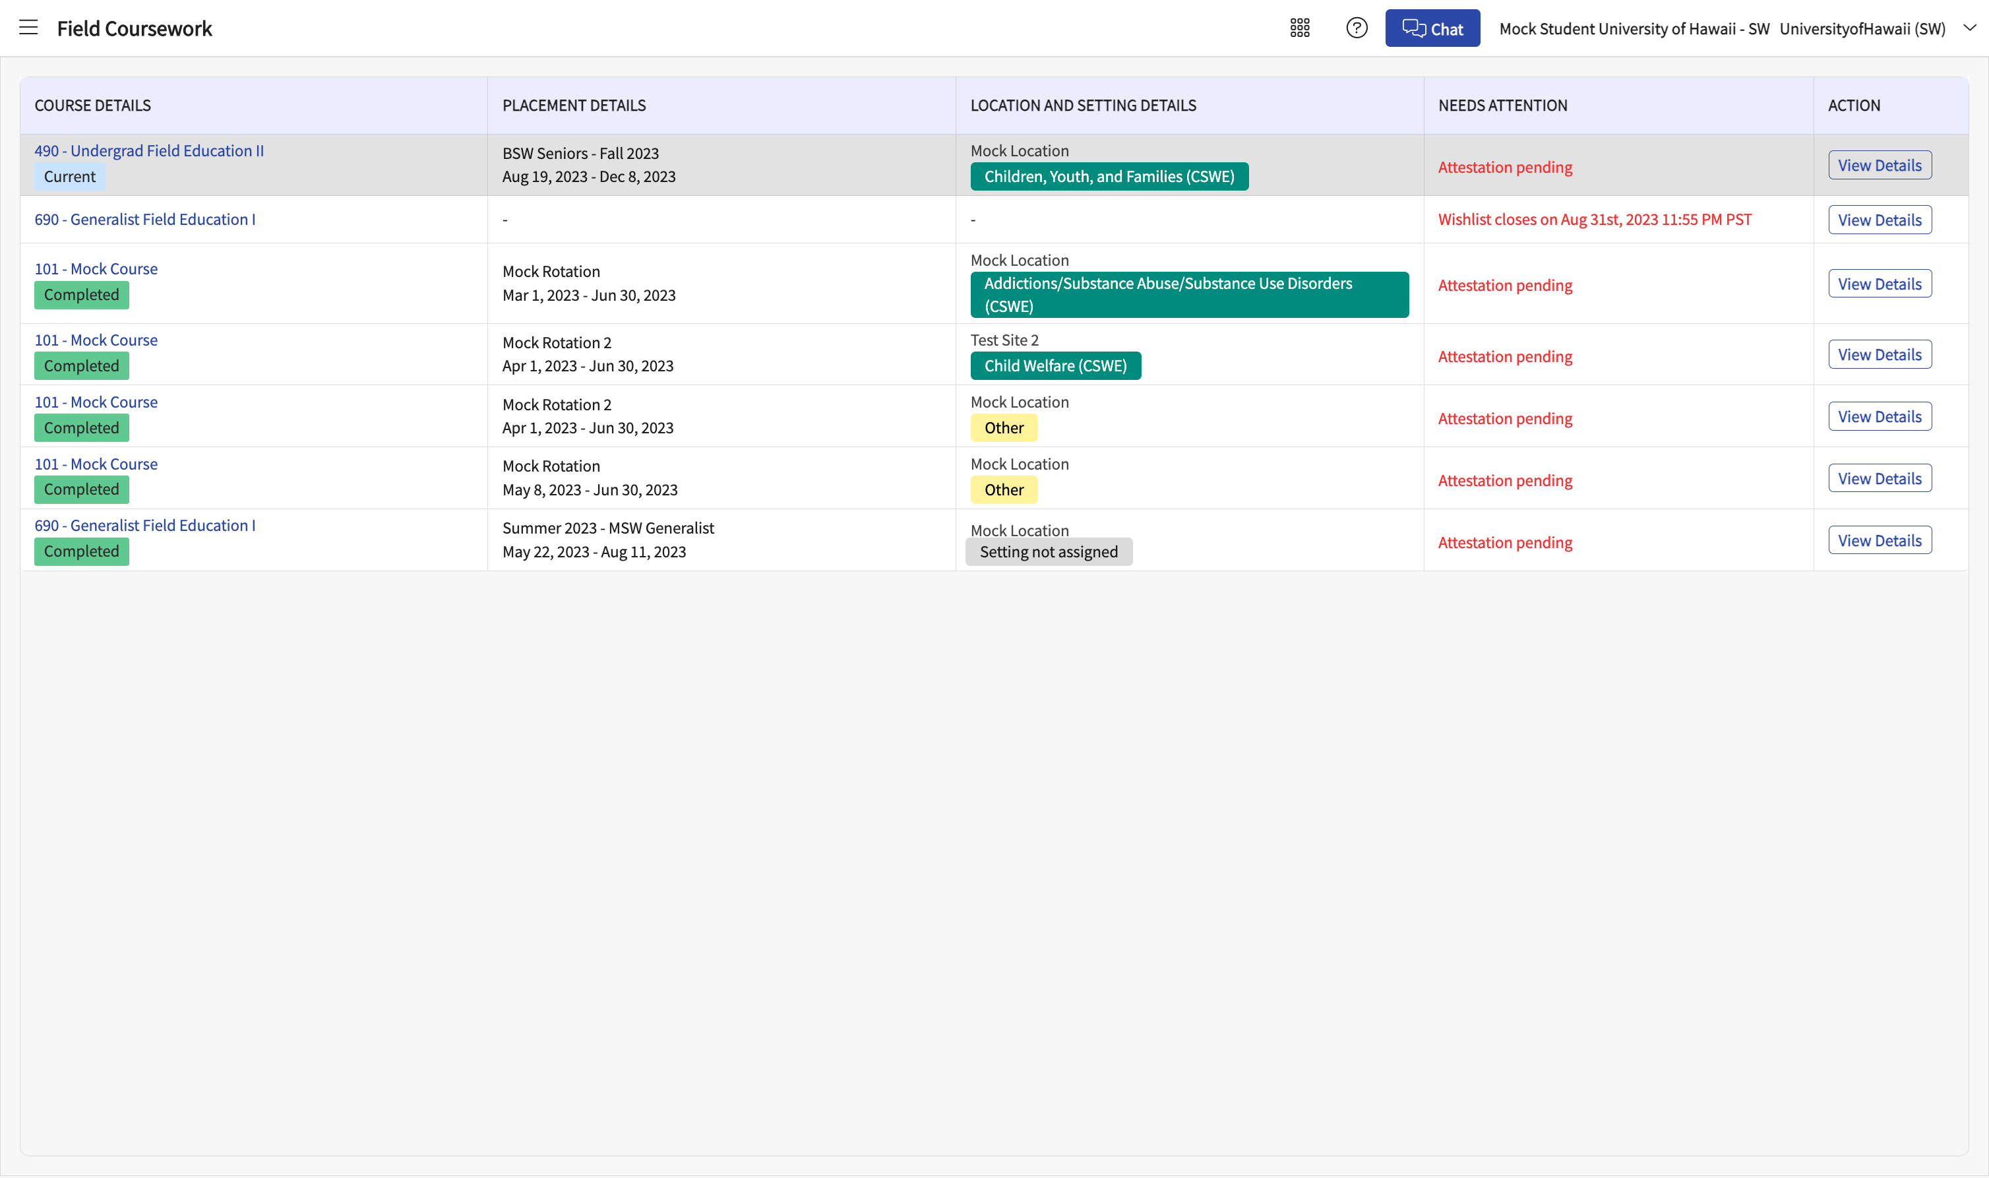This screenshot has width=1989, height=1178.
Task: Expand the user account dropdown chevron
Action: (x=1969, y=28)
